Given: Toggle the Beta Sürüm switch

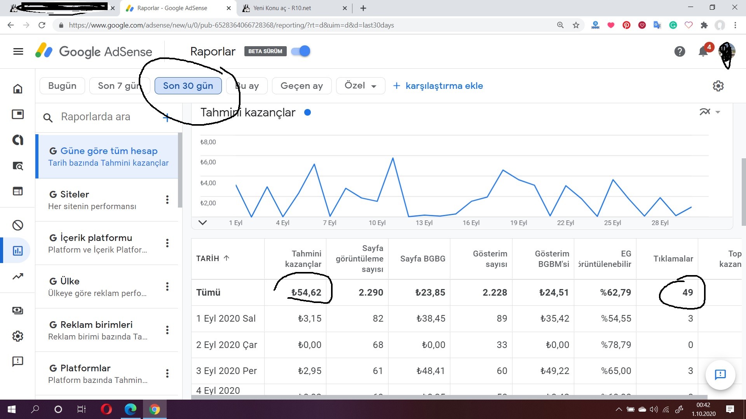Looking at the screenshot, I should [301, 51].
